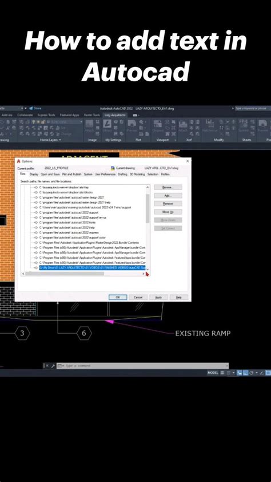Click scroll-up arrow of the paths list

pos(148,187)
